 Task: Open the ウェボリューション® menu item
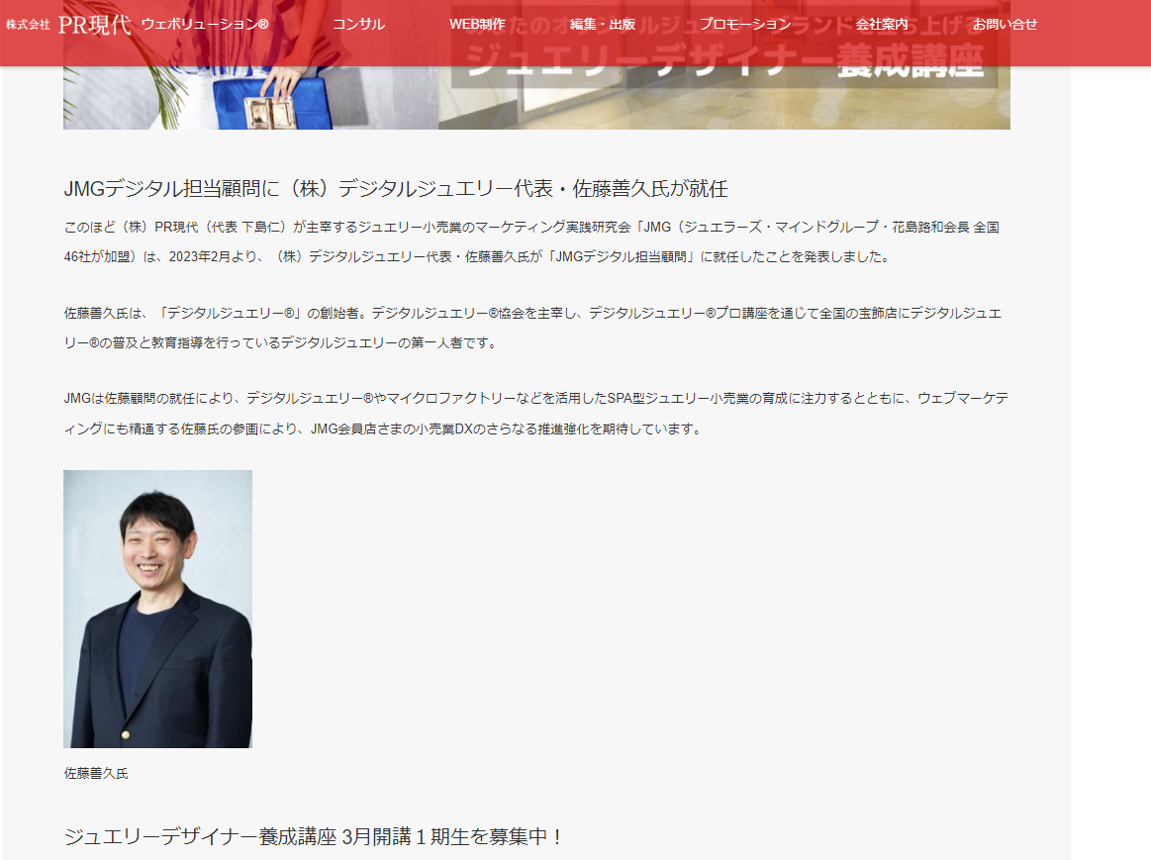click(x=205, y=24)
